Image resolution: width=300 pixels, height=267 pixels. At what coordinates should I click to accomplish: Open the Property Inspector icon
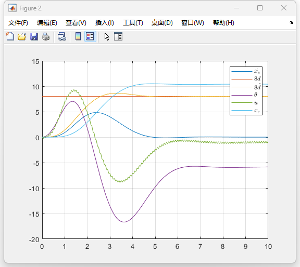[x=118, y=36]
